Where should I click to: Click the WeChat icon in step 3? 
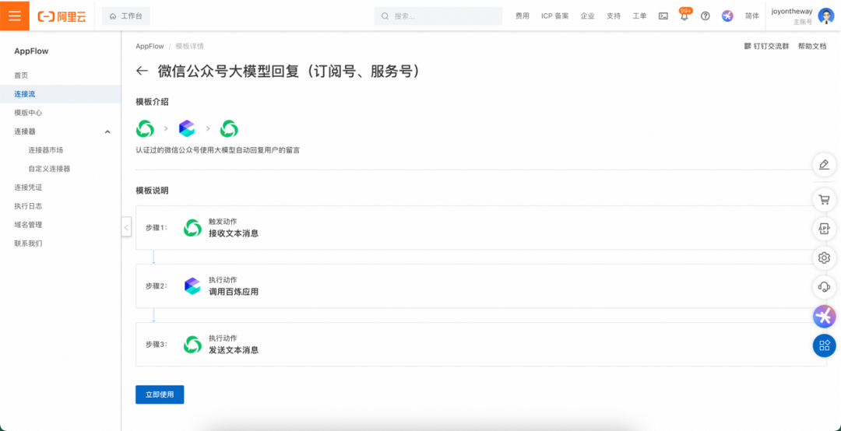192,345
